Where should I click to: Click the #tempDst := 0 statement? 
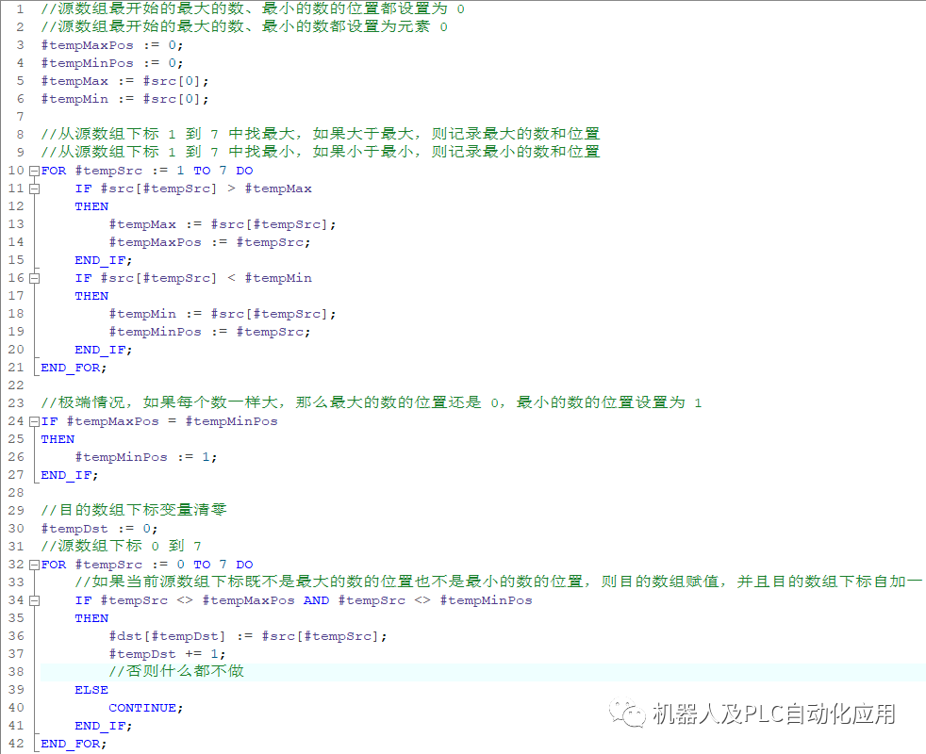coord(86,528)
